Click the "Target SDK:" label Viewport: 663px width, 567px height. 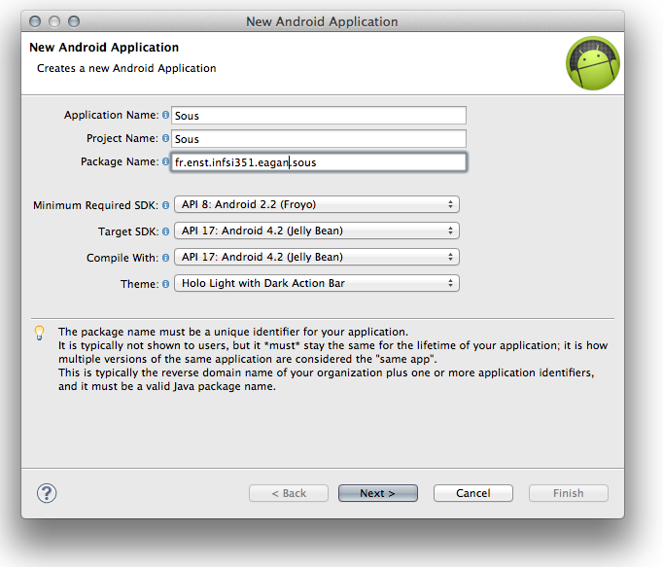(128, 231)
